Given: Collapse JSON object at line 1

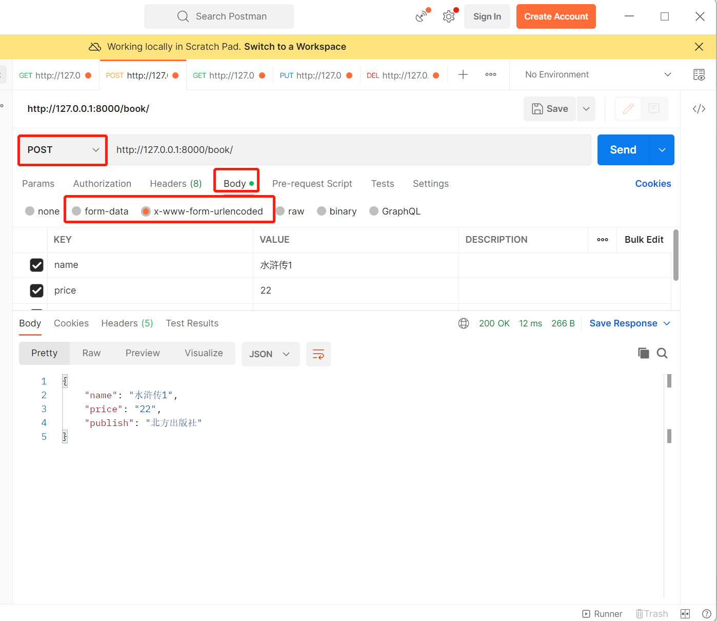Looking at the screenshot, I should coord(65,381).
